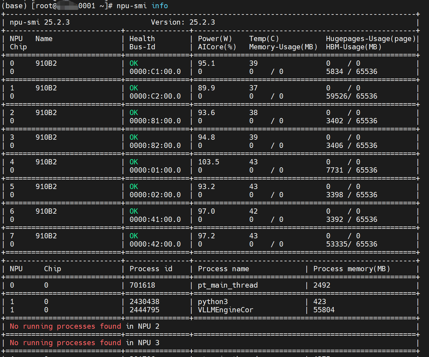Click HBM usage value 59526
The height and width of the screenshot is (357, 429).
tap(337, 96)
